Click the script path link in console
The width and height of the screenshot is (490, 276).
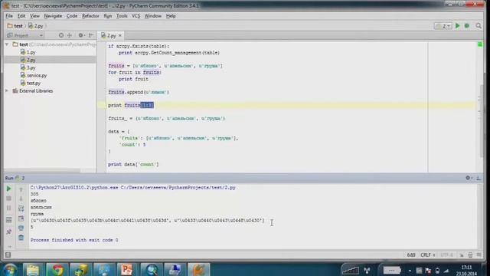click(178, 188)
